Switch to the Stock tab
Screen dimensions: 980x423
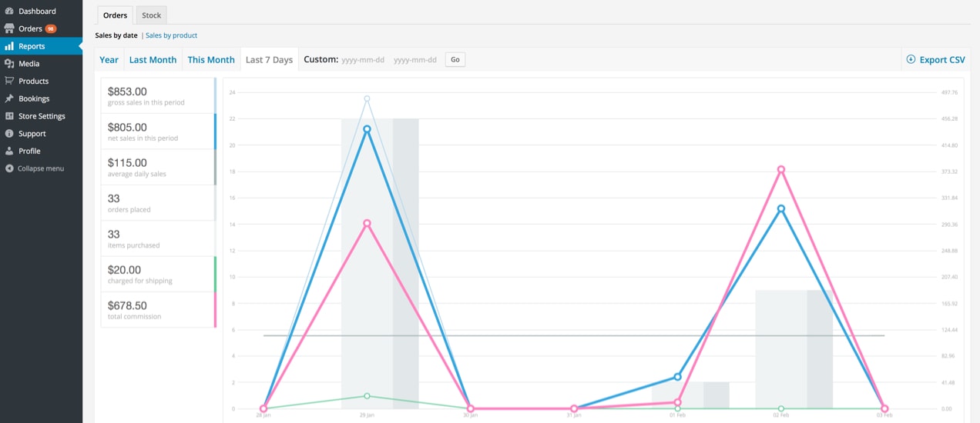[x=152, y=15]
